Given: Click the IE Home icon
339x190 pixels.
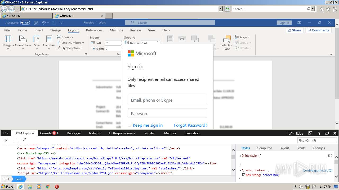Looking at the screenshot, I should [322, 9].
